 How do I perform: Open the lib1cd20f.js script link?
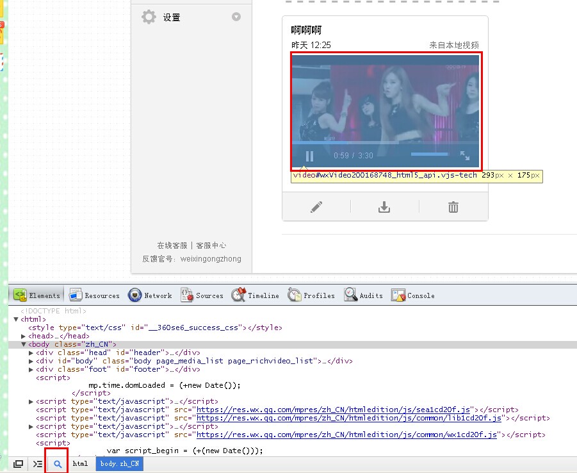click(349, 418)
